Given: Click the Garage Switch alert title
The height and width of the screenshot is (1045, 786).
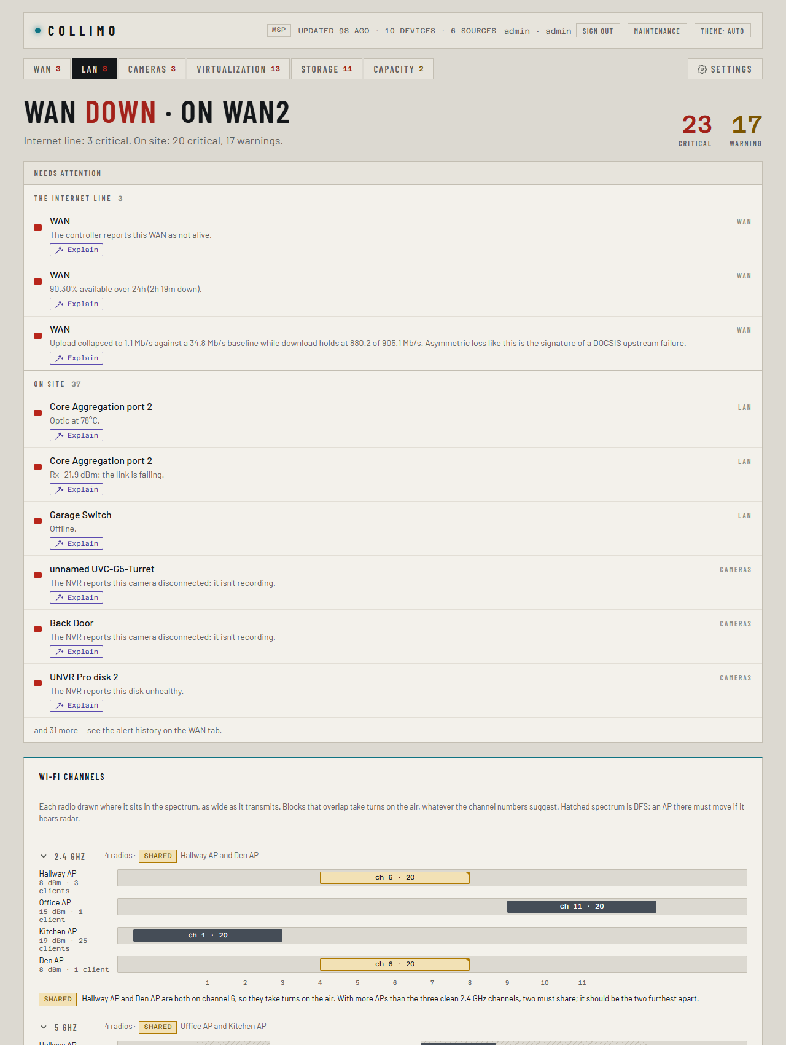Looking at the screenshot, I should pos(80,515).
